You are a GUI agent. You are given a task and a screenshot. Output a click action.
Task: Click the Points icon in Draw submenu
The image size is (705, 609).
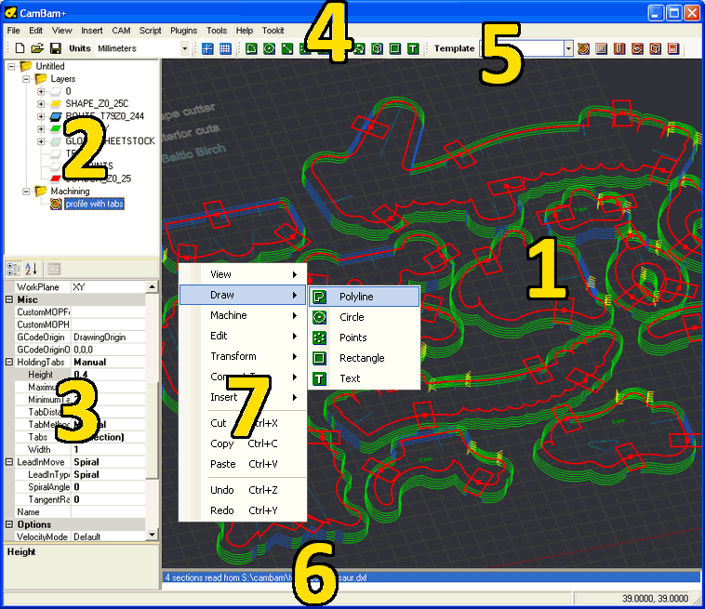(x=319, y=338)
